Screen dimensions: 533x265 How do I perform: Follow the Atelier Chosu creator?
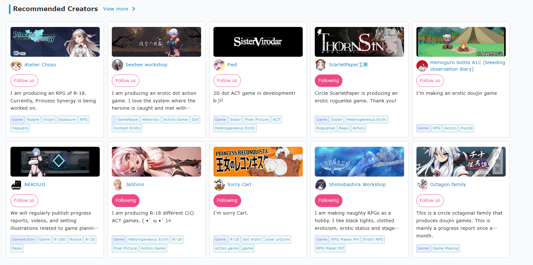pos(24,81)
